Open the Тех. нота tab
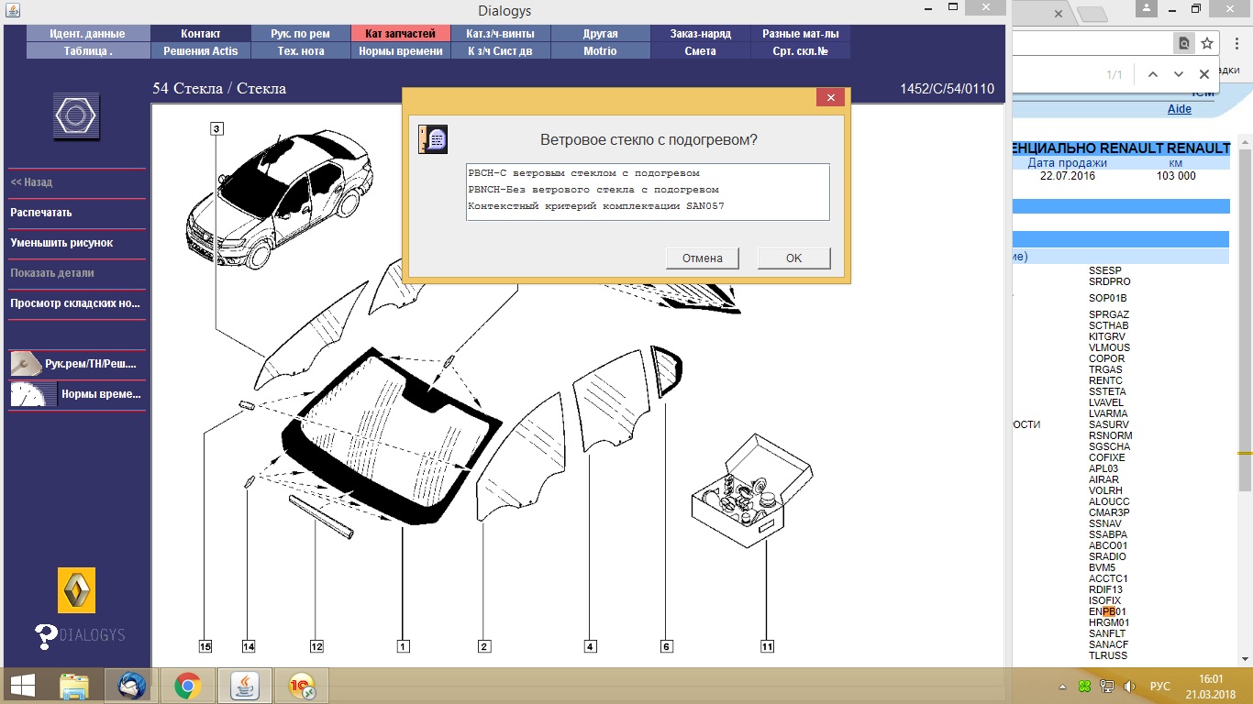The height and width of the screenshot is (704, 1253). 300,51
